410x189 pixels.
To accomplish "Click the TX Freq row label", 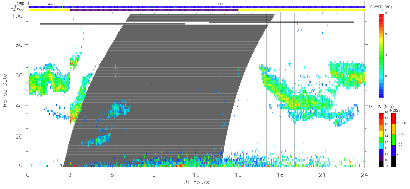I will pyautogui.click(x=18, y=10).
